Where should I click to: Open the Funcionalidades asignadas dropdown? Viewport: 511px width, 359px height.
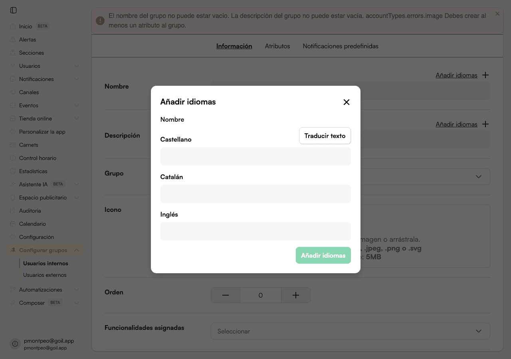point(350,331)
